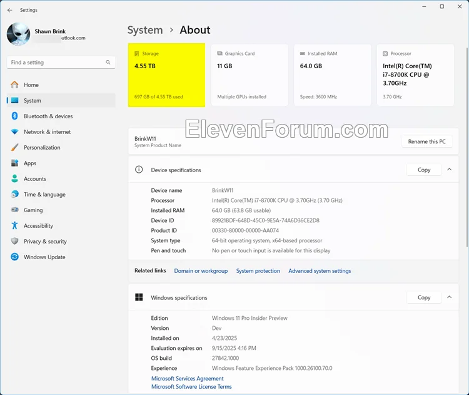Click Evaluation expires date 9/15/2025
Image resolution: width=469 pixels, height=395 pixels.
(x=234, y=348)
